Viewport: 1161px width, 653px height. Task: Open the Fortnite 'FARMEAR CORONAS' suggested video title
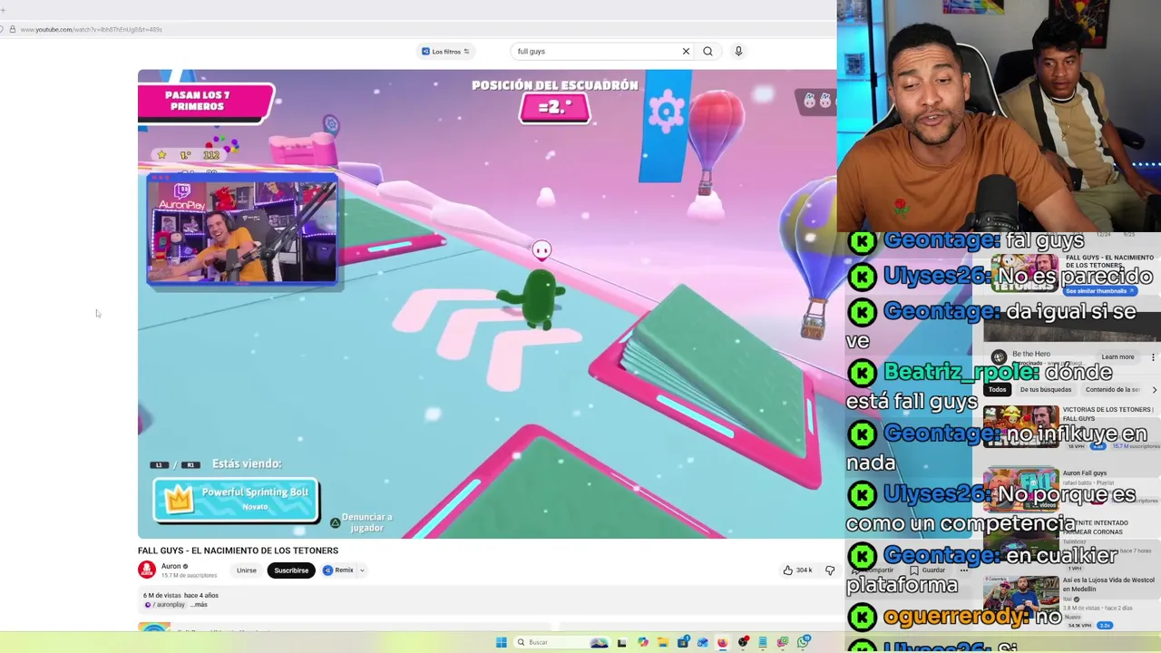(1098, 527)
